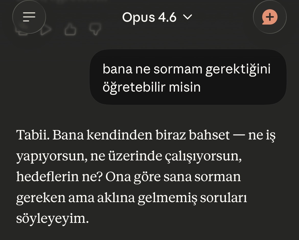Screen dimensions: 299x240
Task: Tap the line "bana ne sormam gerektiğini"
Action: tap(186, 69)
